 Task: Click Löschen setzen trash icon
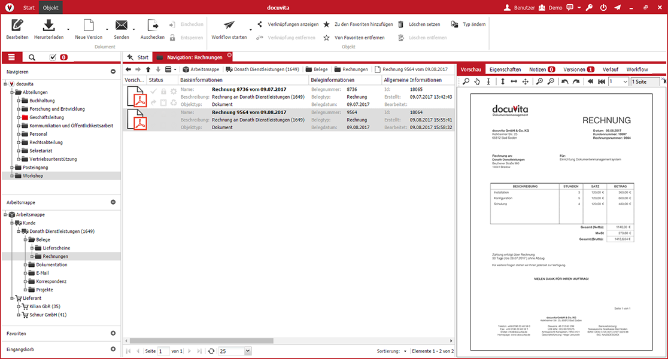(401, 25)
